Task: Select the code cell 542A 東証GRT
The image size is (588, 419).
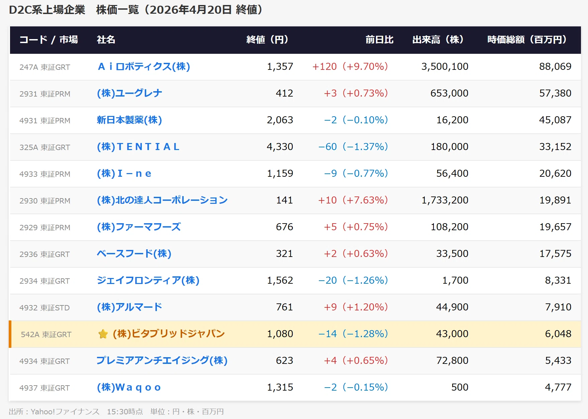Action: pyautogui.click(x=46, y=334)
